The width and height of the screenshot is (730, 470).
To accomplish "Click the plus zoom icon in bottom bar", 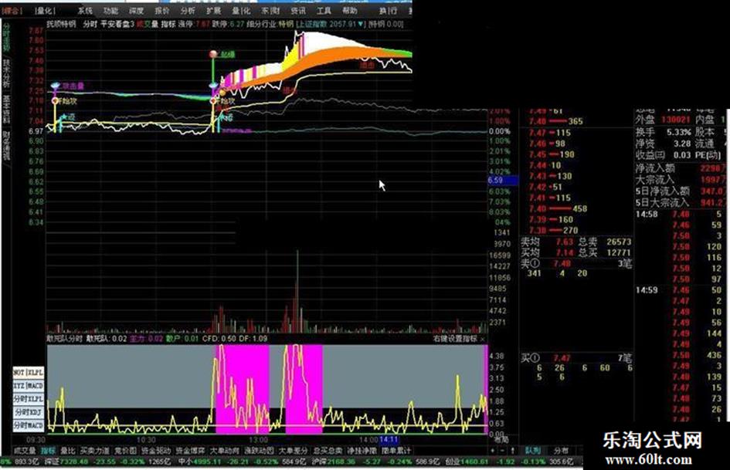I will [x=493, y=451].
